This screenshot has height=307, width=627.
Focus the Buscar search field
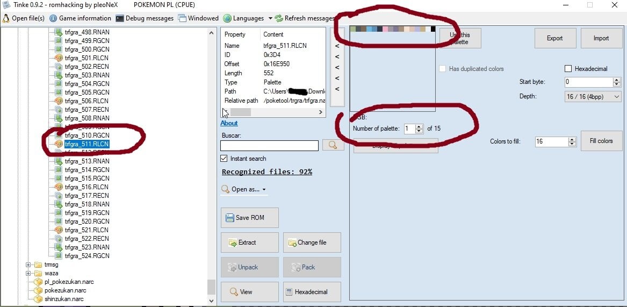coord(270,145)
